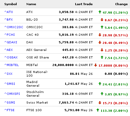This screenshot has width=130, height=116.
Task: Open the ^FCHI symbol link
Action: tap(10, 35)
